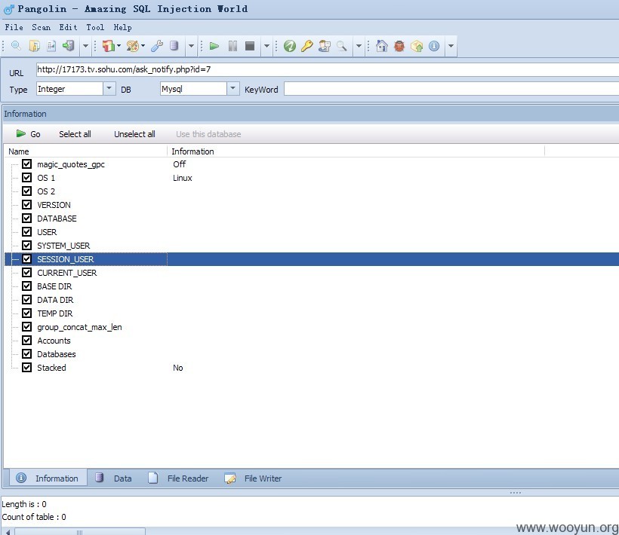Uncheck the magic_quotes_gpc checkbox
Image resolution: width=619 pixels, height=535 pixels.
[x=27, y=164]
